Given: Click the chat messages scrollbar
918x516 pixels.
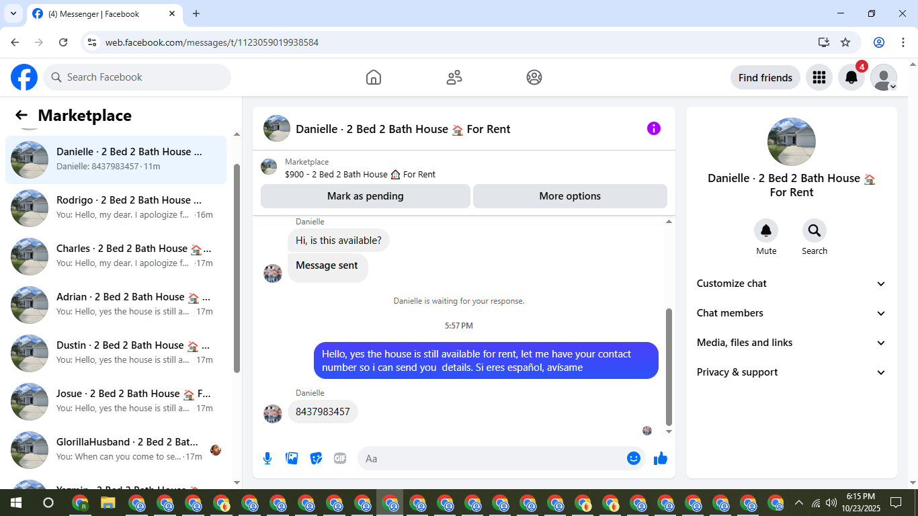Looking at the screenshot, I should tap(669, 368).
